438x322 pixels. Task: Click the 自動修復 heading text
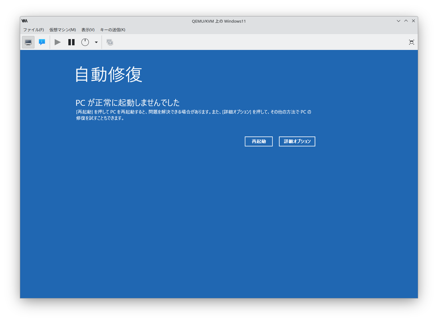[109, 75]
